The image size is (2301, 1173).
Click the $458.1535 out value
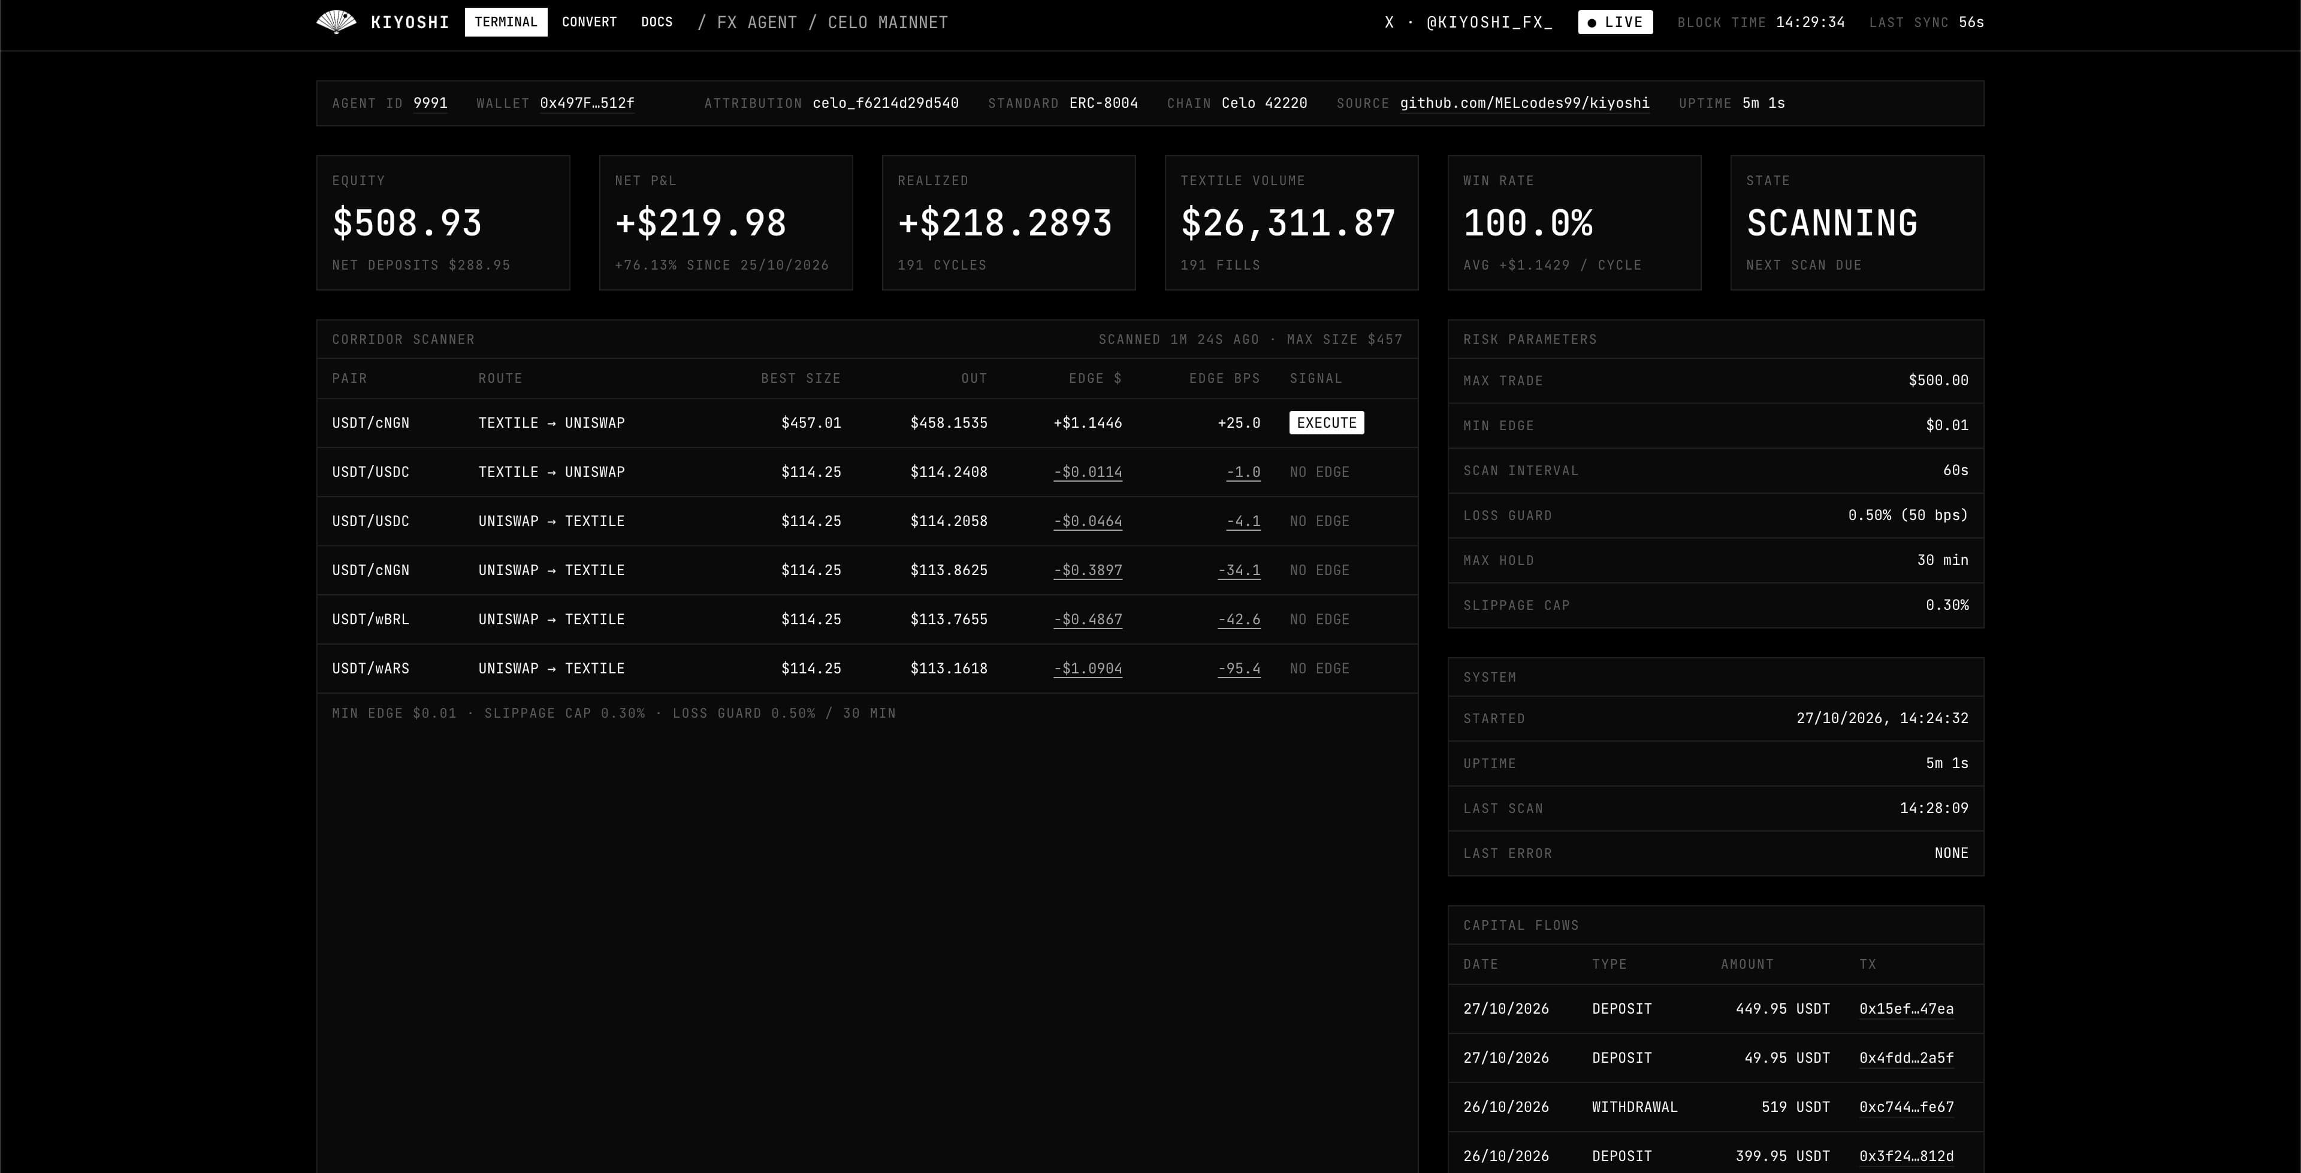coord(949,422)
